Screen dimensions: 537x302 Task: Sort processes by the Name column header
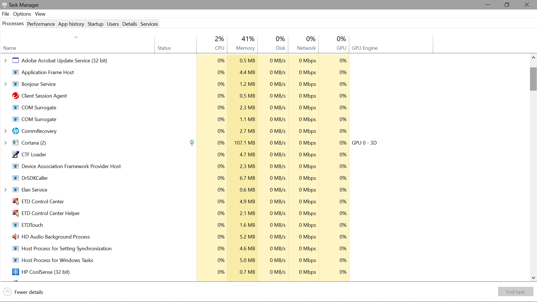point(77,44)
